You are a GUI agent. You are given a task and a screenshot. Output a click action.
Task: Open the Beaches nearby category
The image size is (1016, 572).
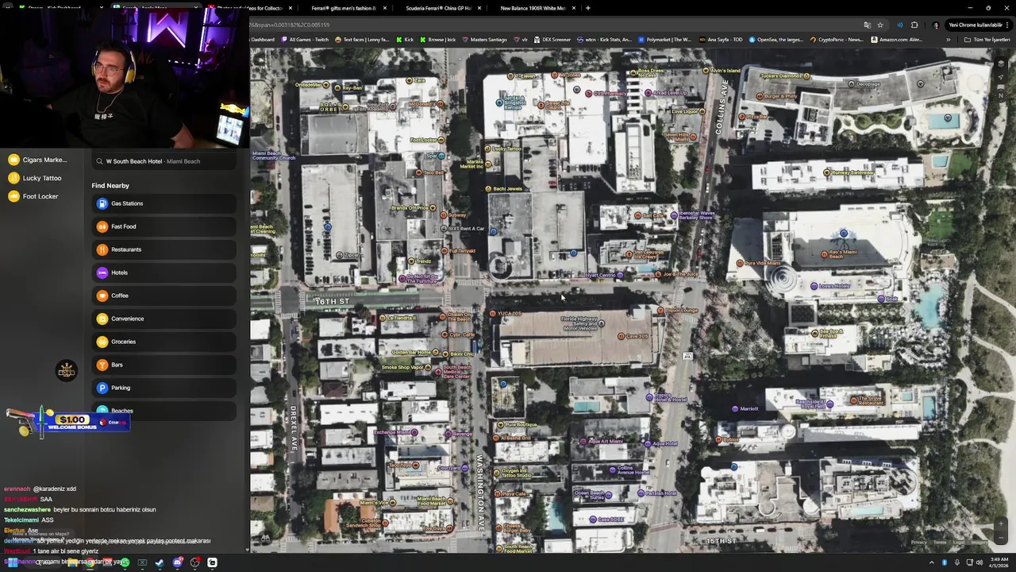click(164, 411)
